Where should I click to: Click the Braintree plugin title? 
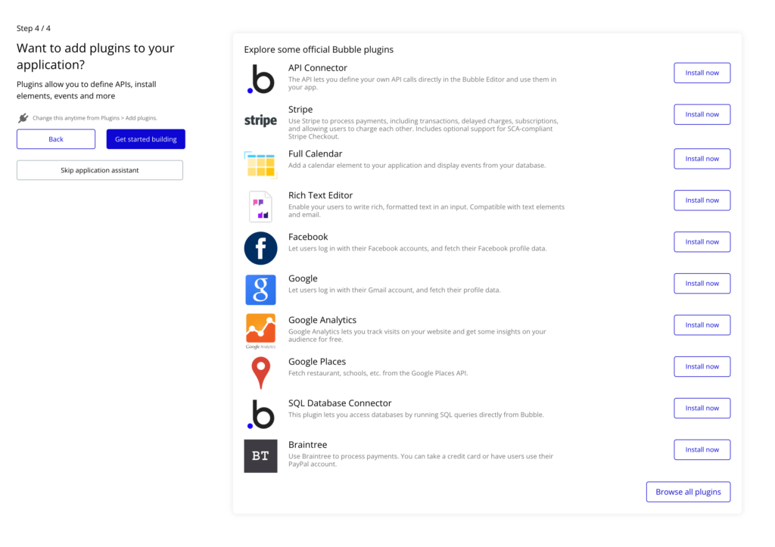307,444
